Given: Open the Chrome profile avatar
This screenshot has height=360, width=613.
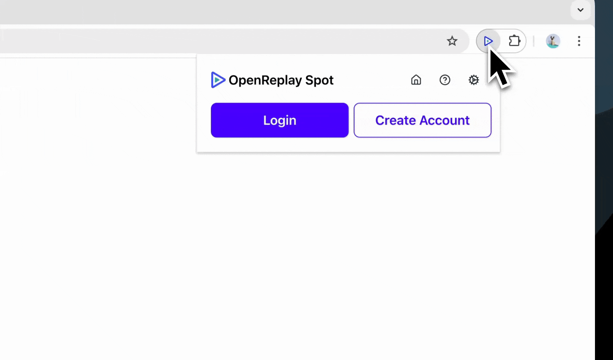Looking at the screenshot, I should coord(553,41).
